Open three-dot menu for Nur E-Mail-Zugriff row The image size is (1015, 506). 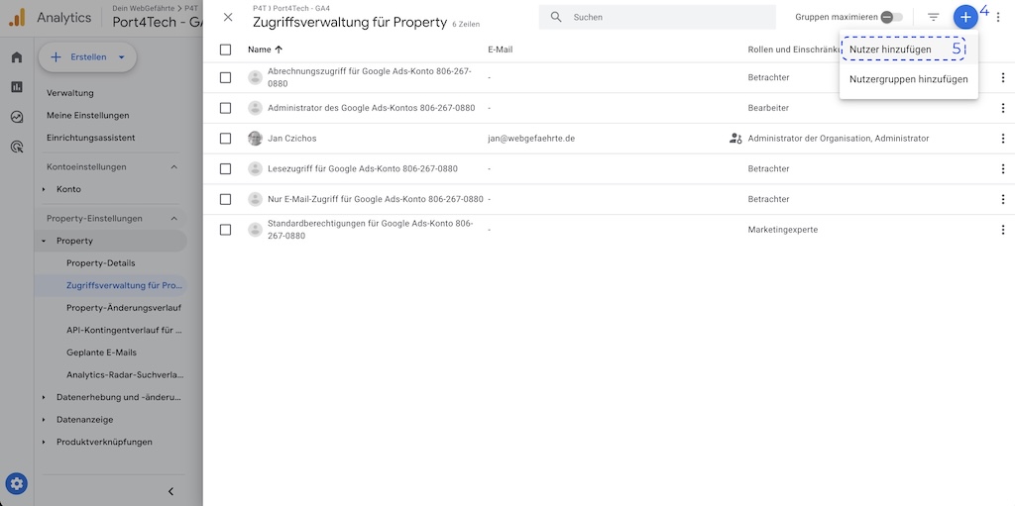[x=1003, y=199]
